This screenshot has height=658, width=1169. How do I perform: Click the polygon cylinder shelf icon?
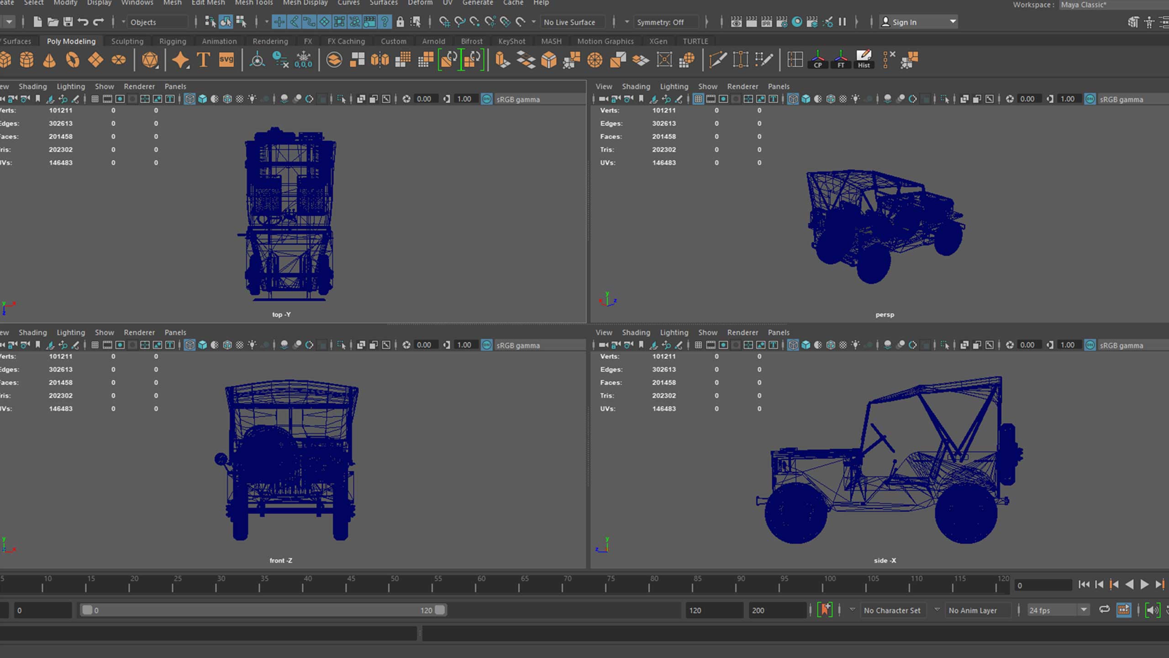[x=26, y=60]
